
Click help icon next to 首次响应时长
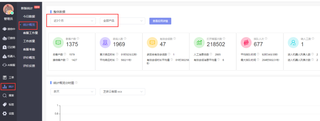point(117,54)
